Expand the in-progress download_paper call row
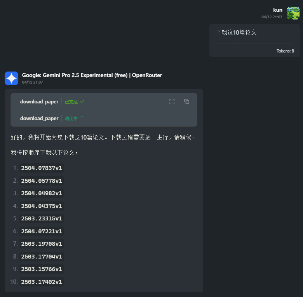 [104, 118]
